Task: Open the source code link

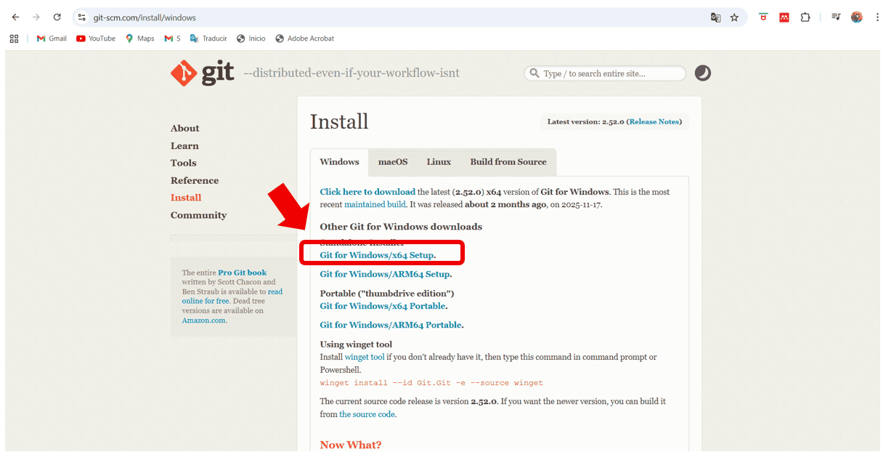Action: (x=367, y=414)
